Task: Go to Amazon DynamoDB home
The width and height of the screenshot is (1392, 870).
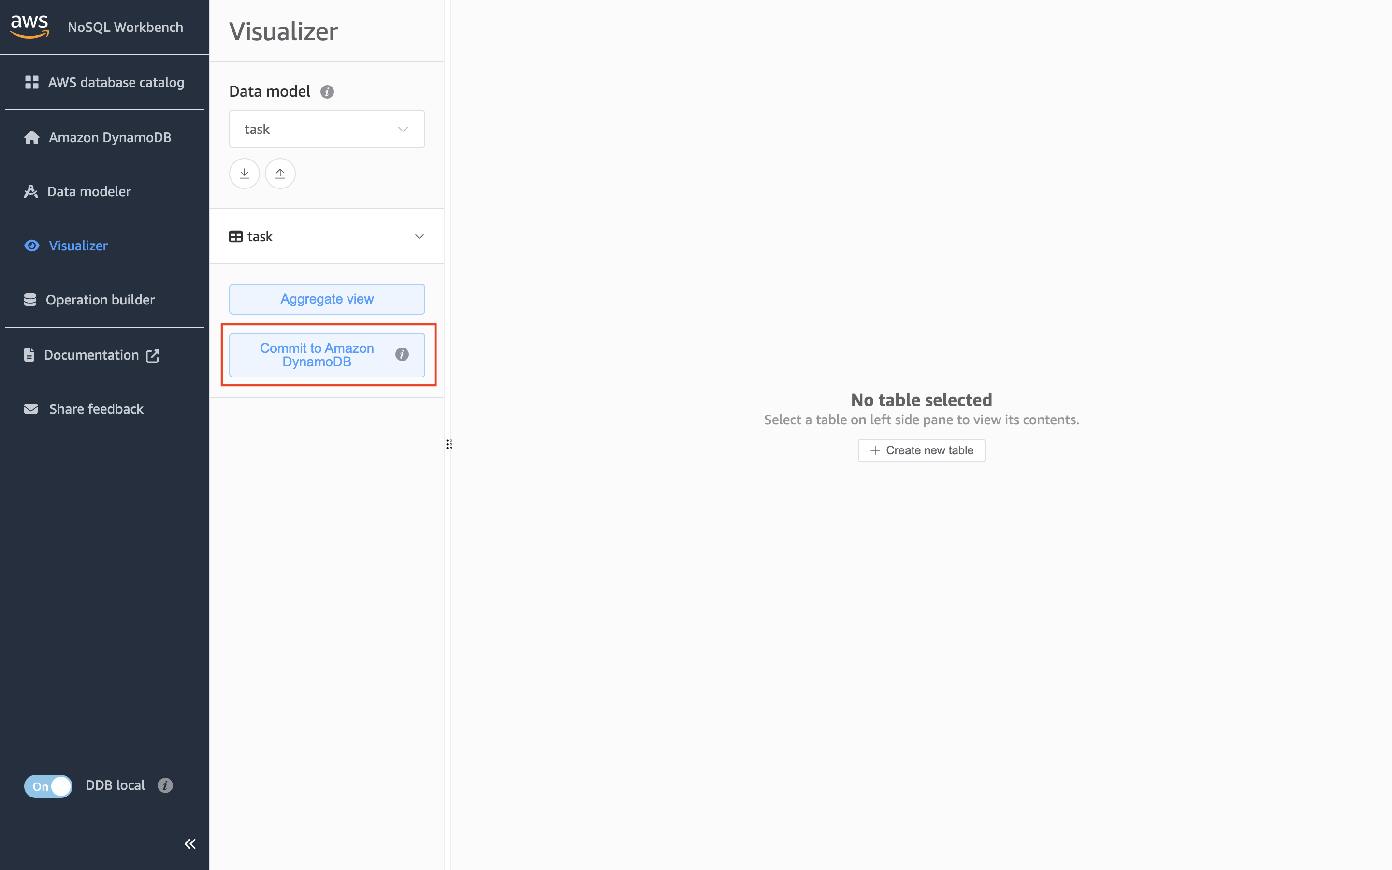Action: 98,138
